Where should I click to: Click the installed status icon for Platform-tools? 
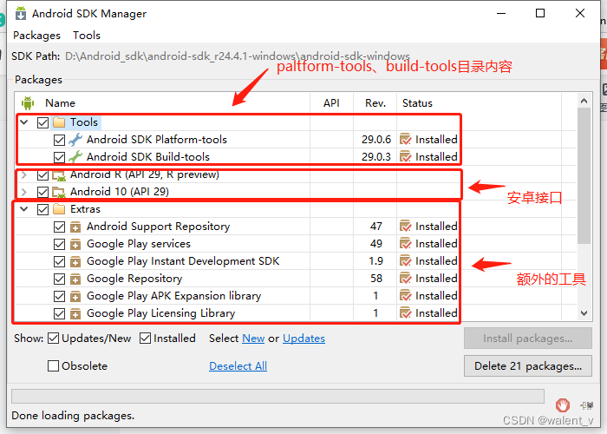405,139
